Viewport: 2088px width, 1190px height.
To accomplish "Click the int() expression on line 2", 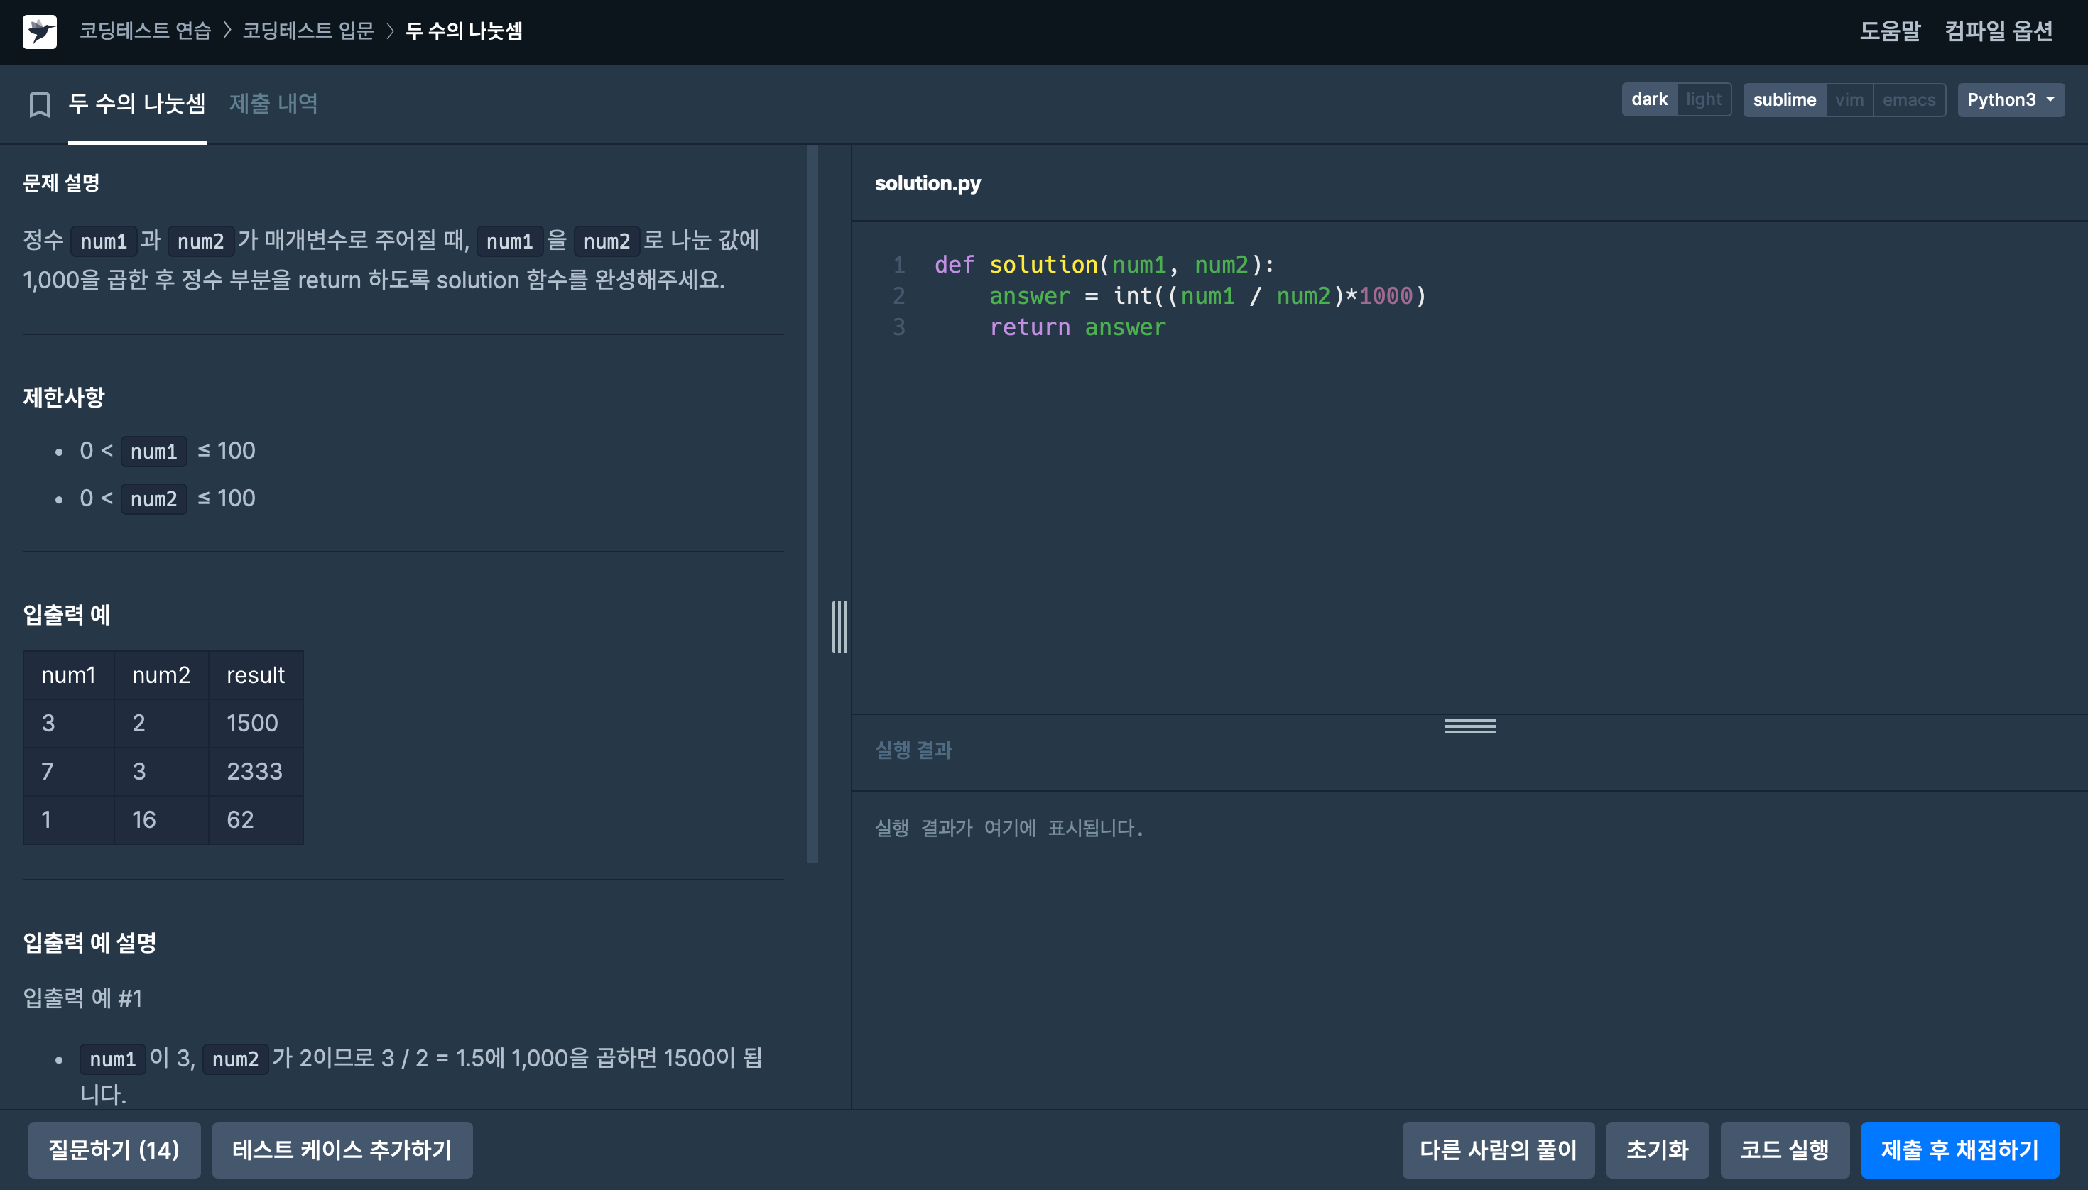I will point(1270,296).
